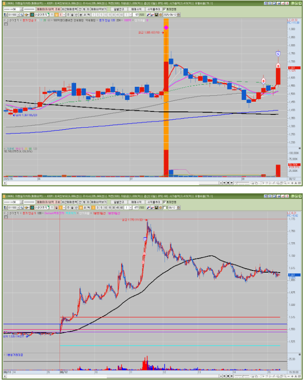Select 분 minute period in bottom window
This screenshot has width=304, height=380.
(x=80, y=208)
